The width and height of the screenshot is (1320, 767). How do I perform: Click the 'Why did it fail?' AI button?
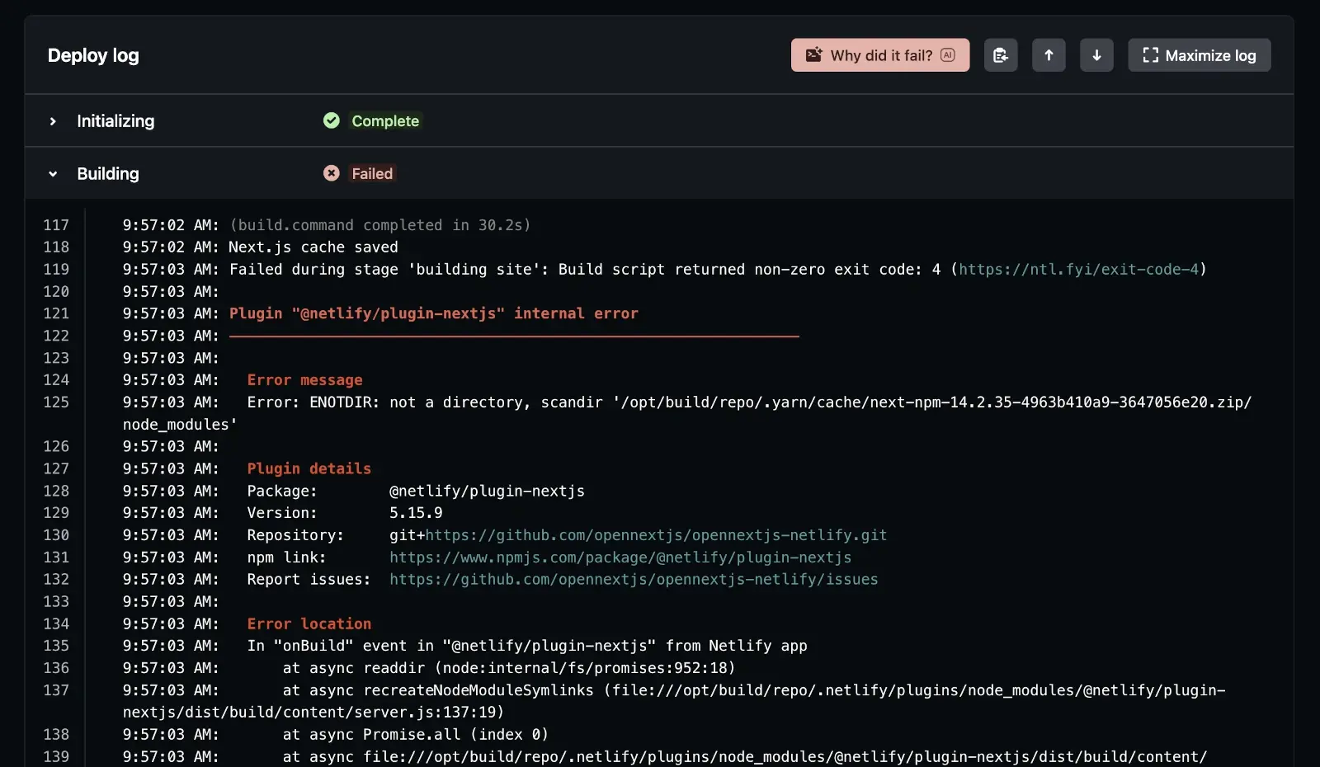pyautogui.click(x=879, y=55)
